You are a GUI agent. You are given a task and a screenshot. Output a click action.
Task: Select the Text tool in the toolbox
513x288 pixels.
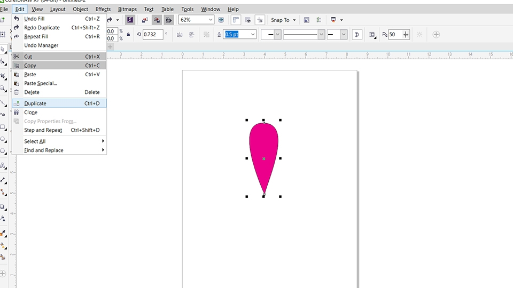tap(3, 166)
